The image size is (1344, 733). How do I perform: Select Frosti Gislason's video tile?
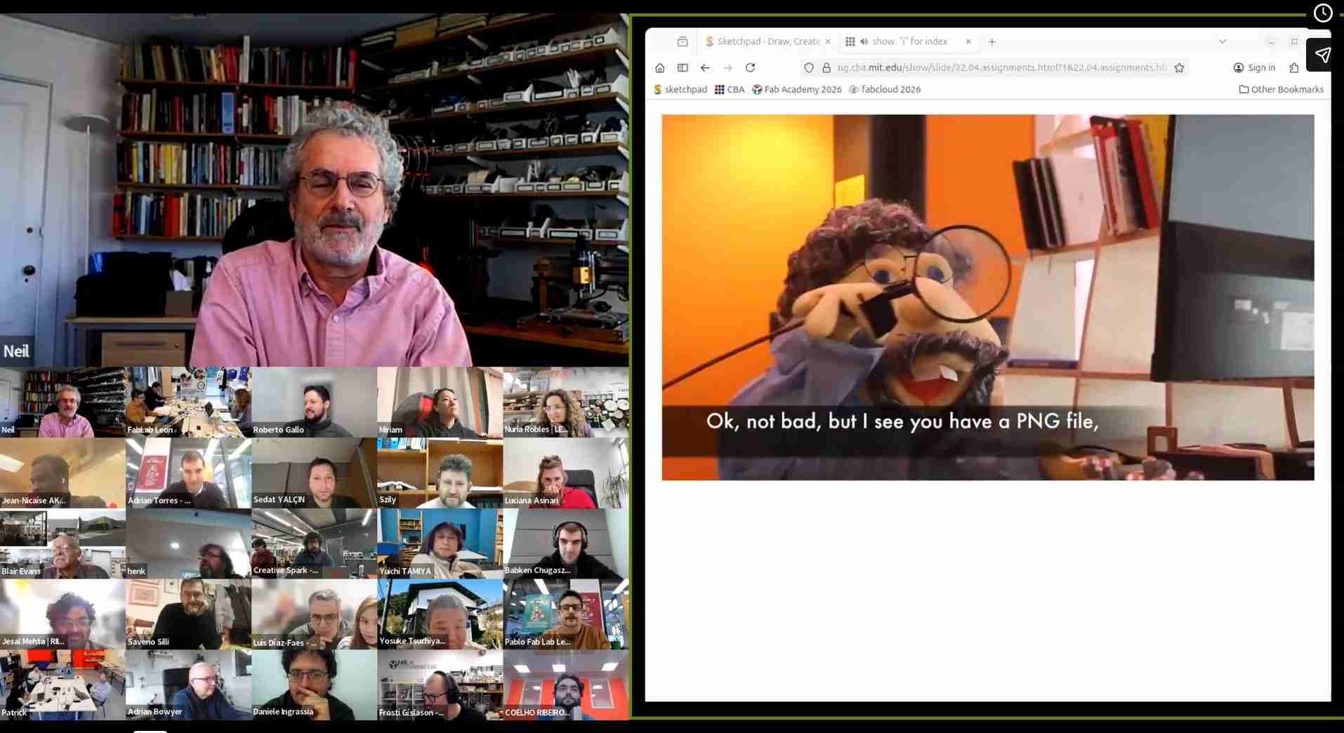pos(440,685)
